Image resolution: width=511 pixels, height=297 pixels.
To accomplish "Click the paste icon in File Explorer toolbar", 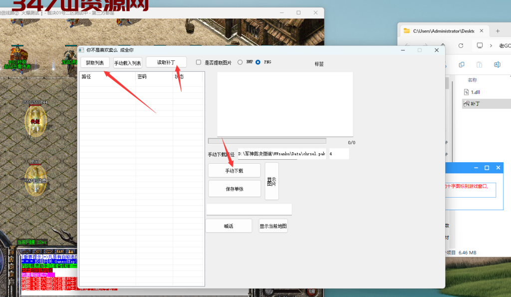I will coord(479,64).
